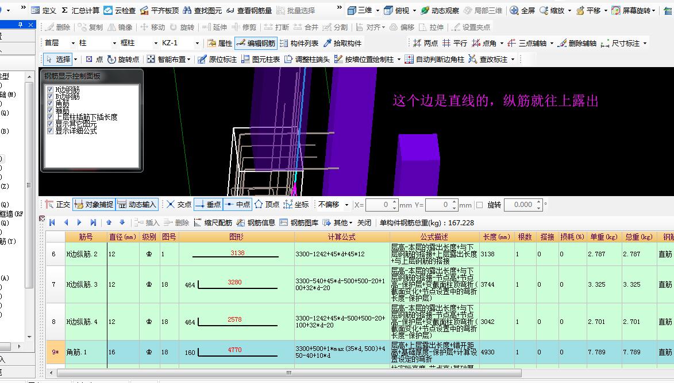Screen dimensions: 674x383
Task: Click the rebar table horizontal scrollbar
Action: click(289, 373)
